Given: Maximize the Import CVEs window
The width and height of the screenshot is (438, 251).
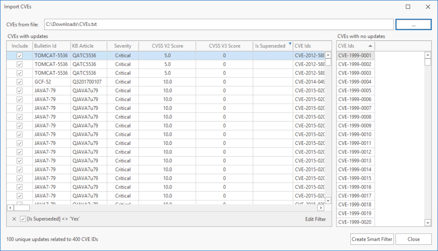Looking at the screenshot, I should [408, 7].
